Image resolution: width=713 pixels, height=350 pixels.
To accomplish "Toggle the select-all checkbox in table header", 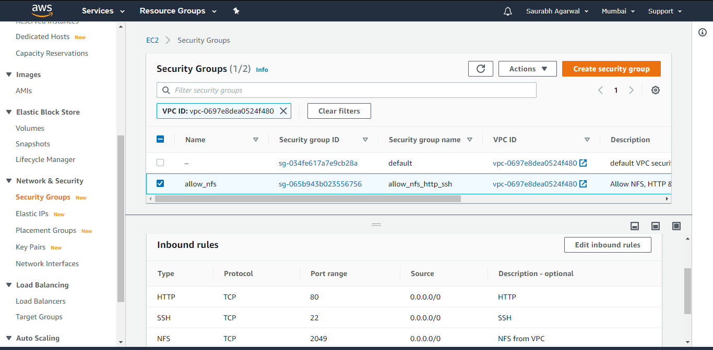I will click(160, 139).
